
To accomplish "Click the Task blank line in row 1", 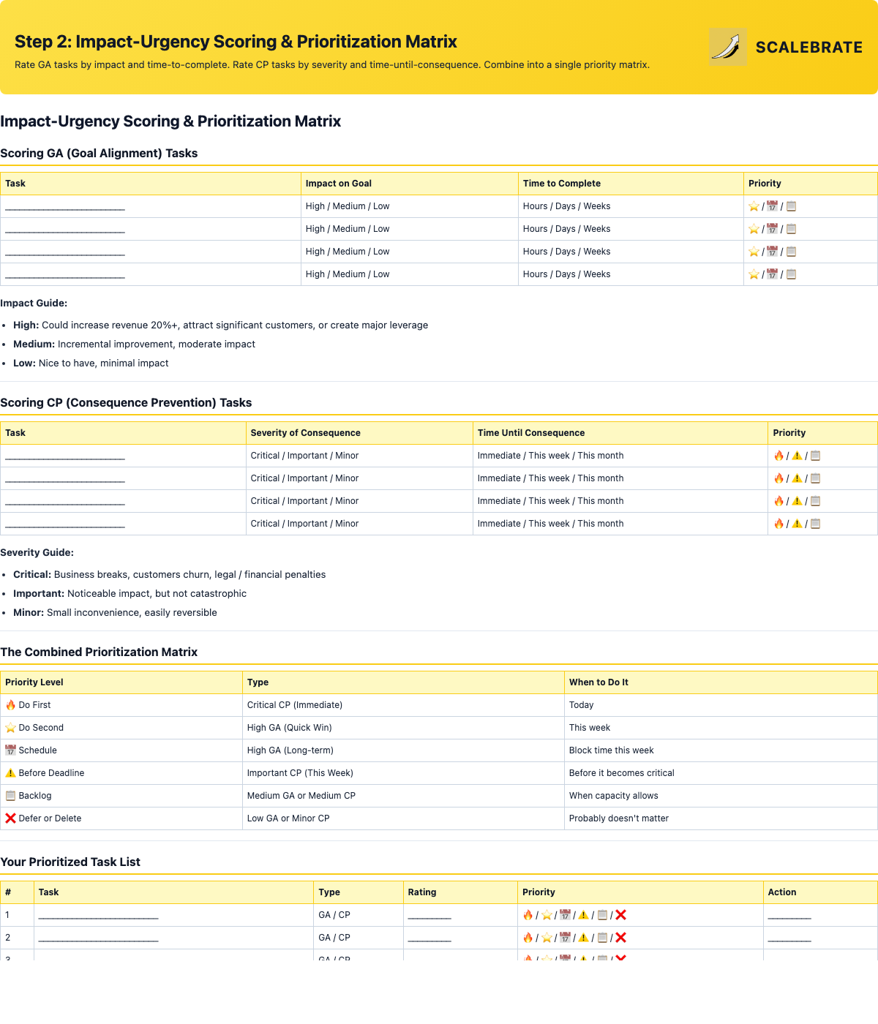I will (98, 916).
